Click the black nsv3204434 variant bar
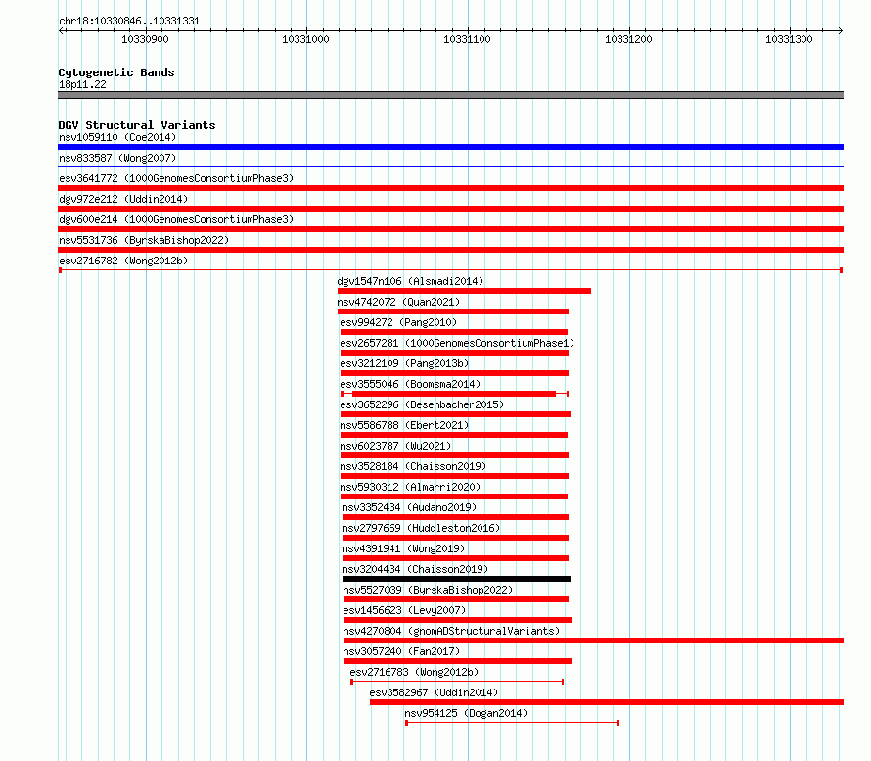Screen dimensions: 871x761 click(456, 579)
